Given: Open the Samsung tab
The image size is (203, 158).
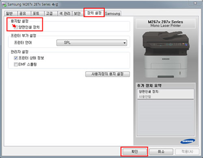Looking at the screenshot, I should (x=112, y=13).
